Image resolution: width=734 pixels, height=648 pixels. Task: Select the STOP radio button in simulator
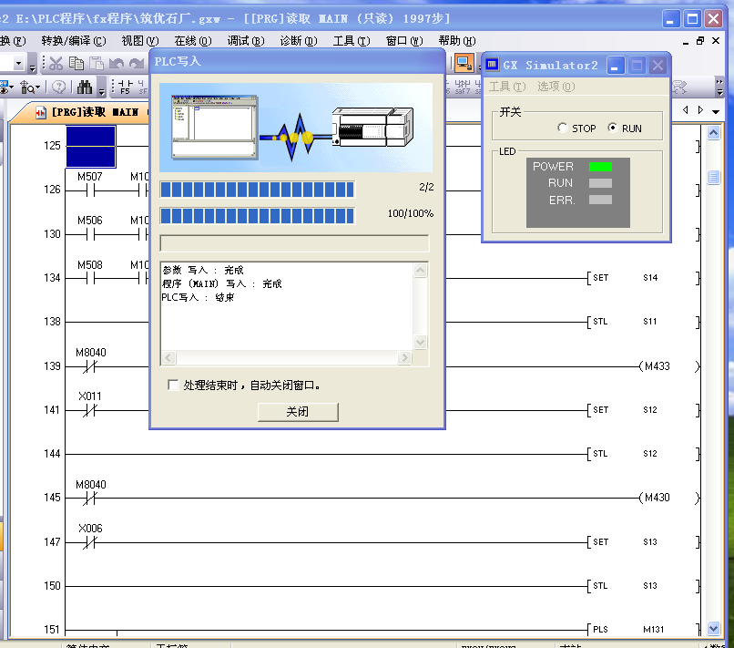(x=563, y=129)
